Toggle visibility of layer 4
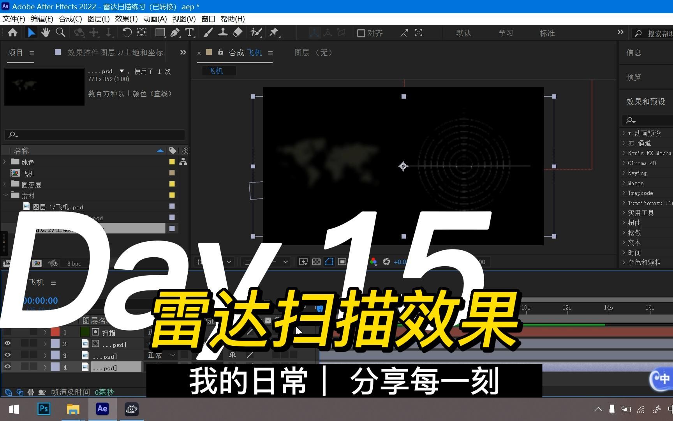The image size is (673, 421). 7,366
